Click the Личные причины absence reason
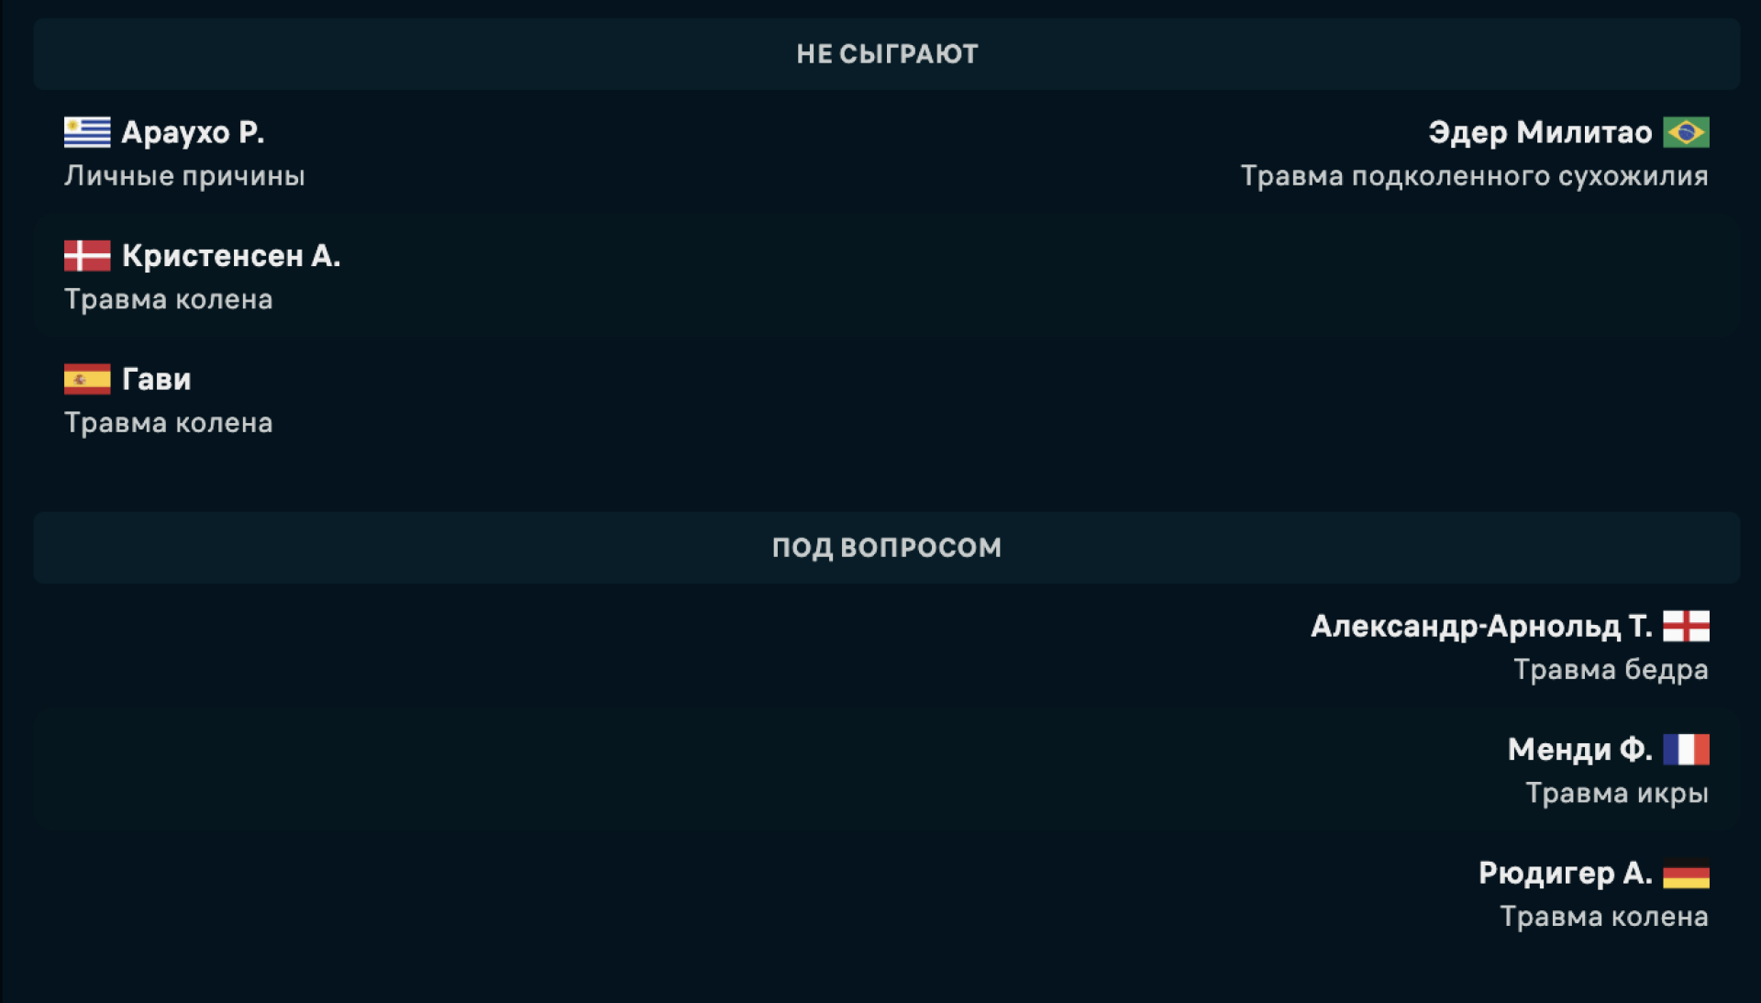 pos(184,176)
